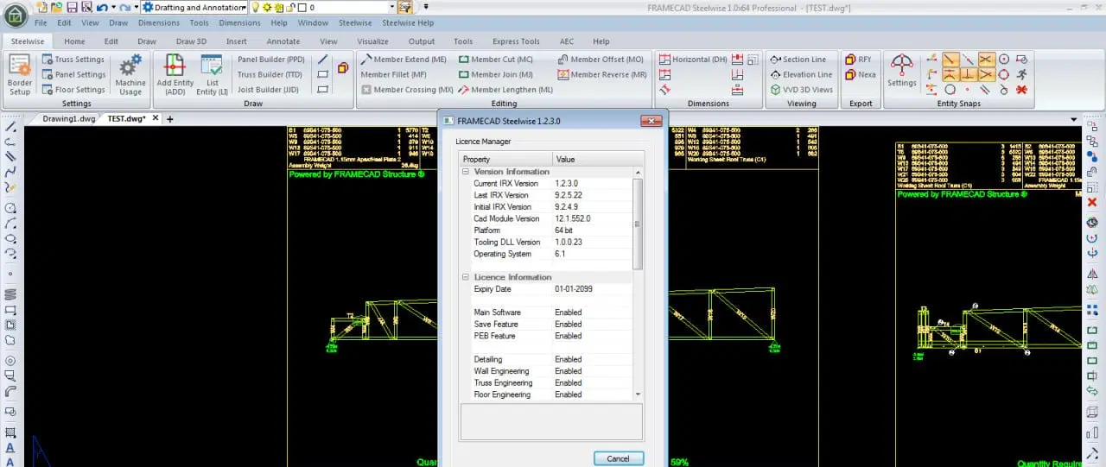
Task: Clear all entity snaps red cross
Action: pos(1021,89)
